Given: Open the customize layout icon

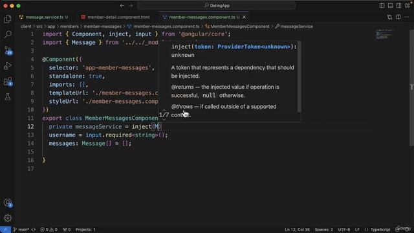Looking at the screenshot, I should [x=408, y=6].
